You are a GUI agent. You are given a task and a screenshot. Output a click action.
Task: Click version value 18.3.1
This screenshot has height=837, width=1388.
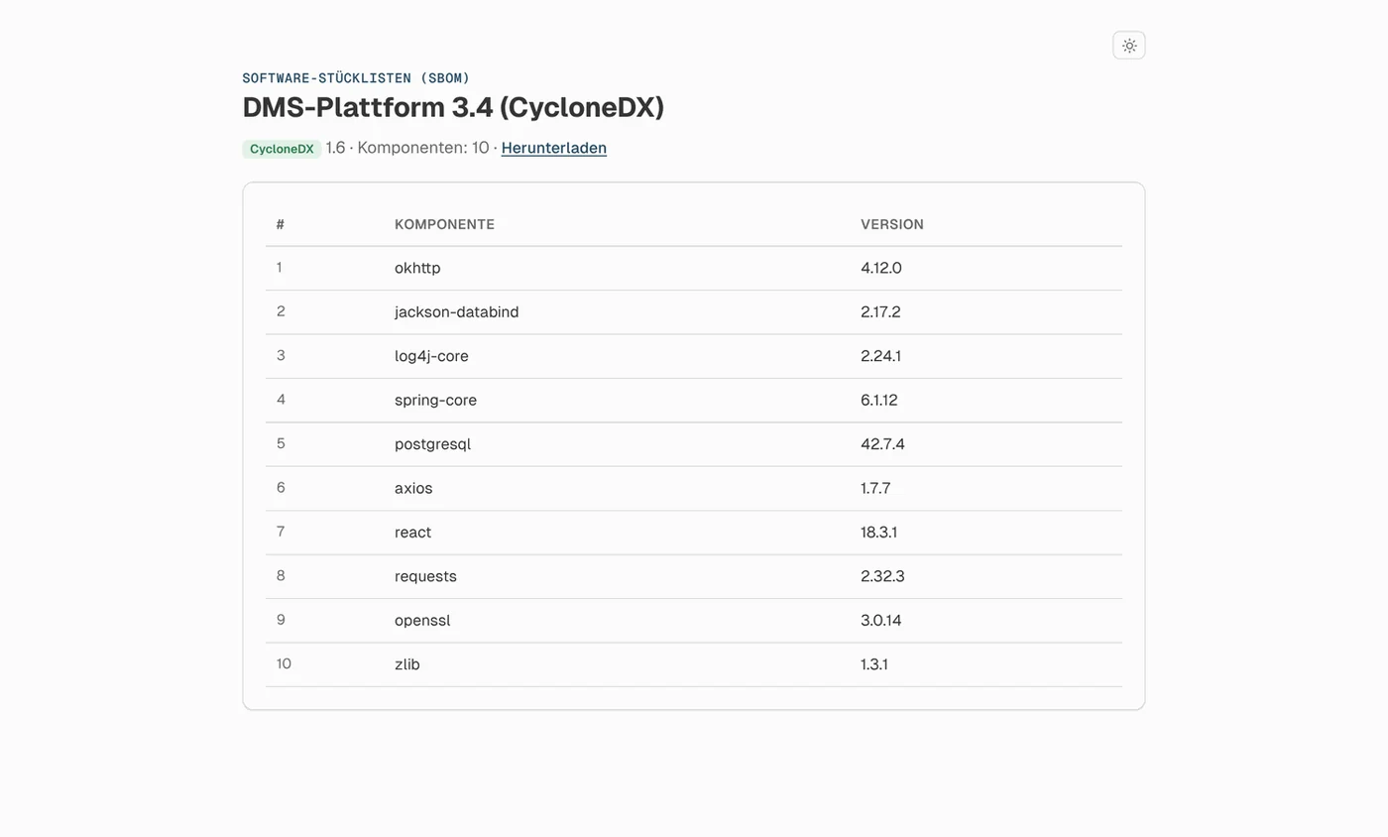click(x=878, y=532)
